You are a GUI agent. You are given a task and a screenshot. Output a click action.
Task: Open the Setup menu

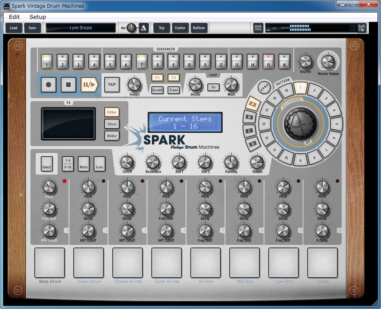(38, 17)
